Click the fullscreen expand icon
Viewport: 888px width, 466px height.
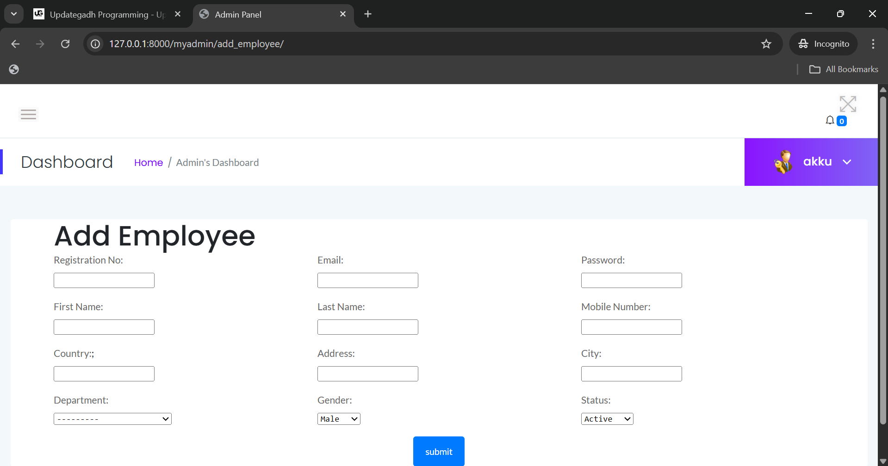(848, 104)
